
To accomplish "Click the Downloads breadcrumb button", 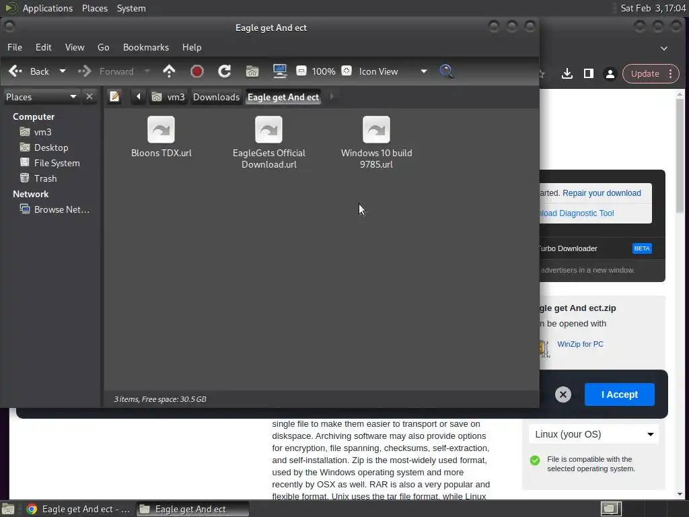I will coord(216,97).
